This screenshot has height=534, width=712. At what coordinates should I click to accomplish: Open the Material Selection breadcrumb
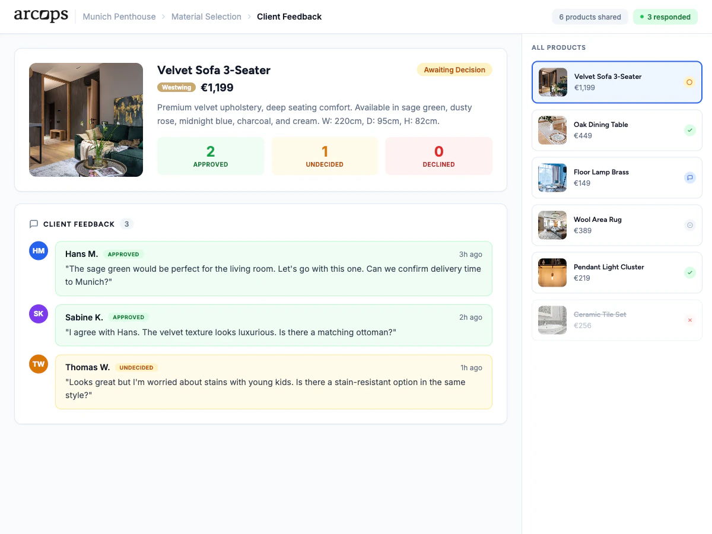pos(206,17)
